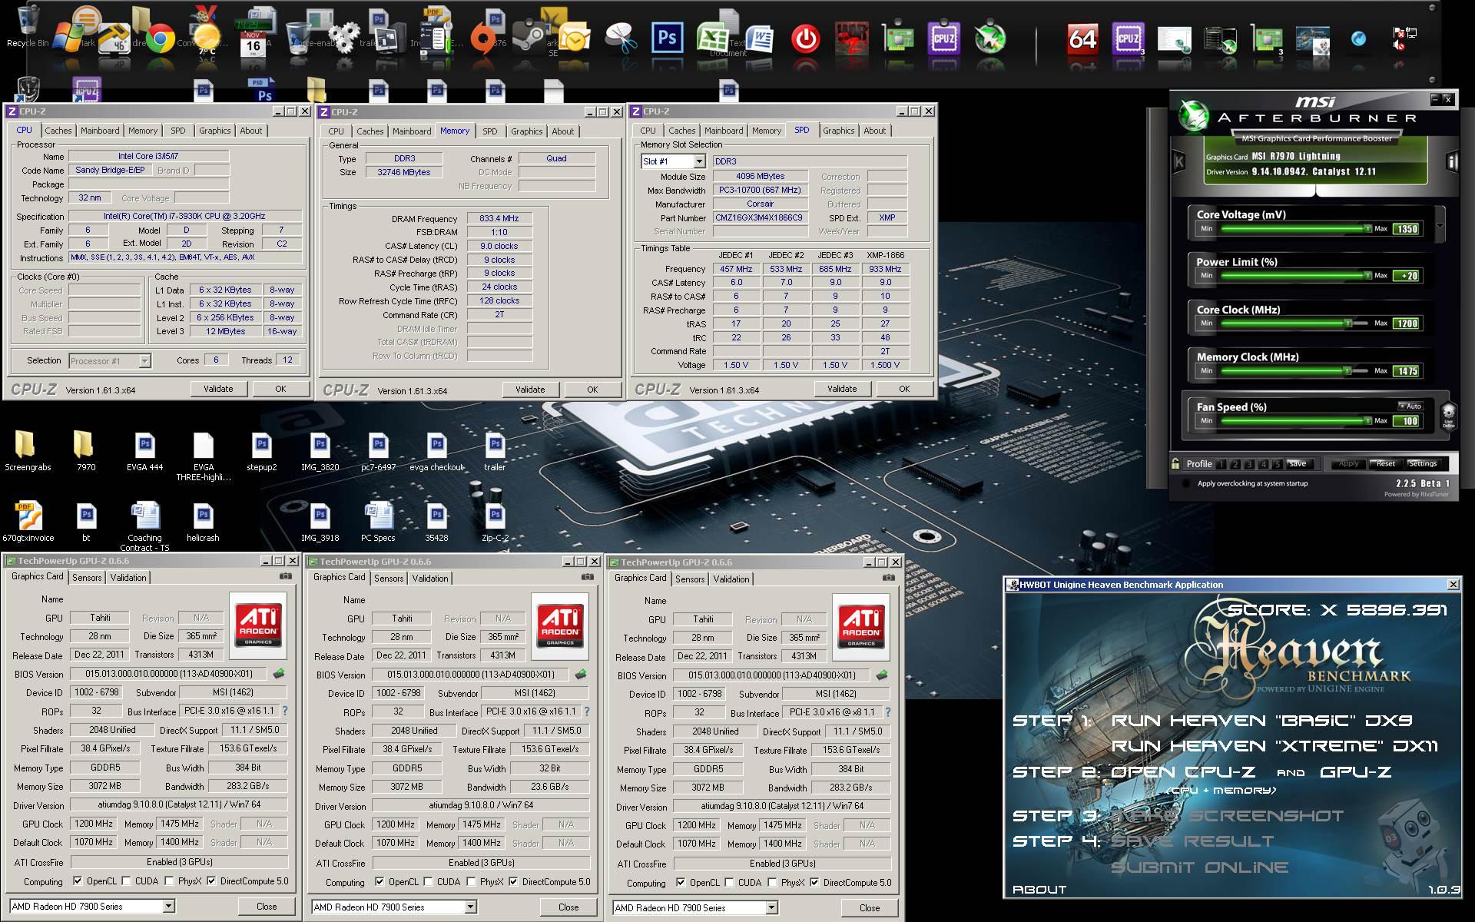1475x922 pixels.
Task: Toggle CUDA checkbox in first GPU-Z window
Action: [126, 881]
